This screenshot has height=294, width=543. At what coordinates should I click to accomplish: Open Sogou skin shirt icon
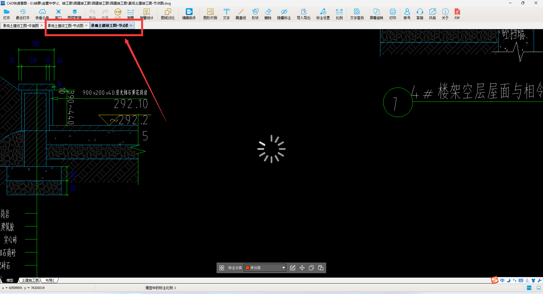533,280
